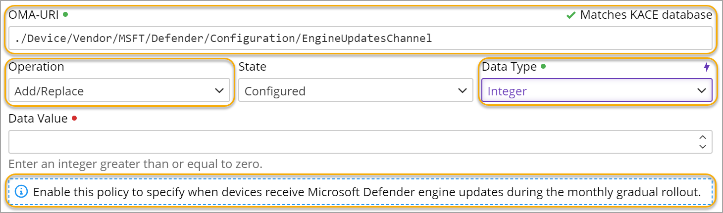Image resolution: width=723 pixels, height=213 pixels.
Task: Click the Data Type field label
Action: pos(509,66)
